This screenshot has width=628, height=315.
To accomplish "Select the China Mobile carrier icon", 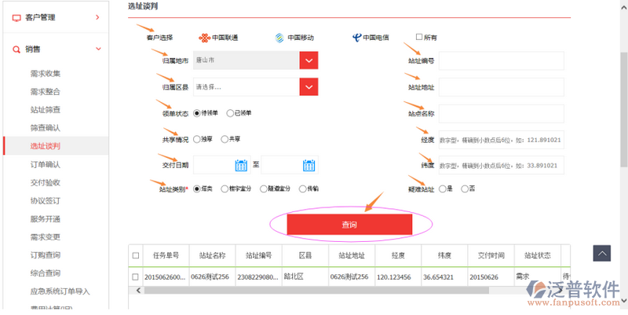I will click(279, 37).
